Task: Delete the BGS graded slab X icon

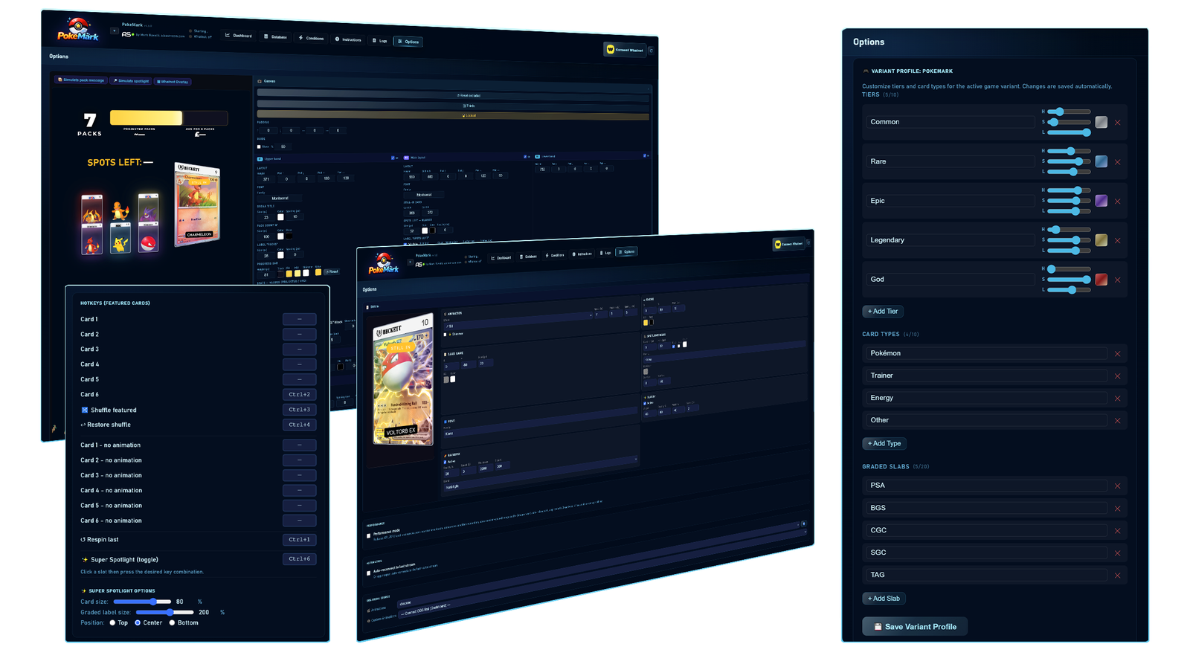Action: coord(1117,509)
